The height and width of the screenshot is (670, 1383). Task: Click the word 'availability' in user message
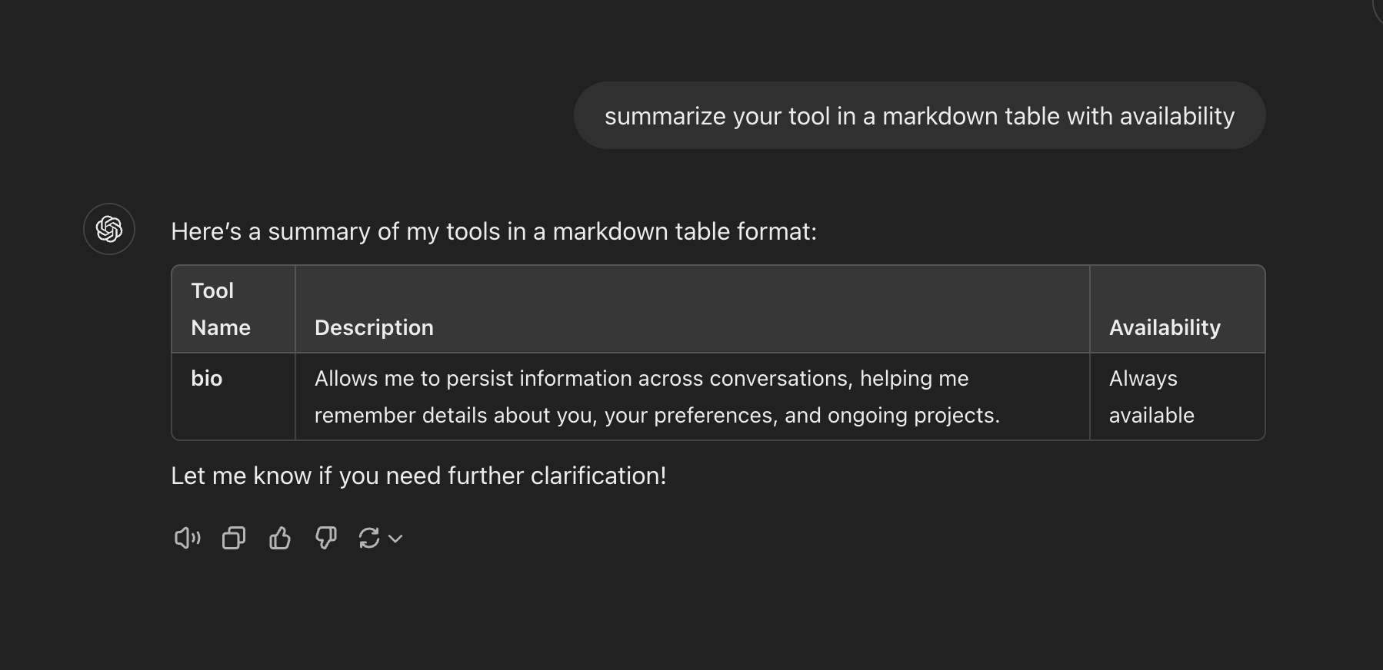(x=1177, y=116)
